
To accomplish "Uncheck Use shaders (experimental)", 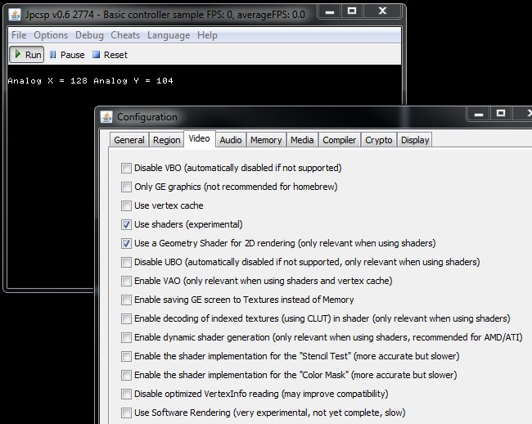I will point(126,224).
